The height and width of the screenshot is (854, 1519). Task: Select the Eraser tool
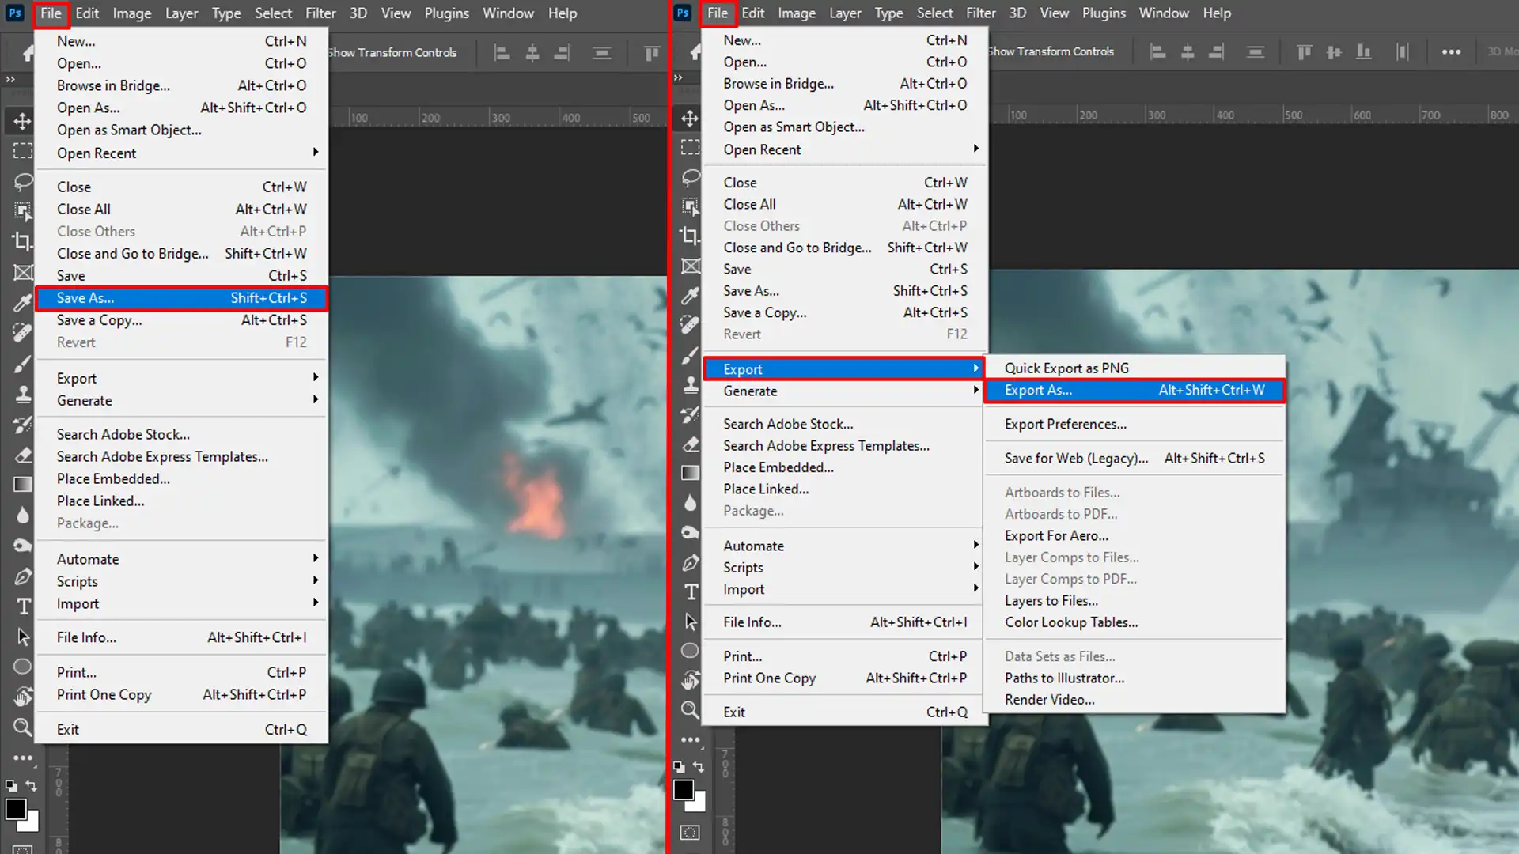[x=22, y=455]
